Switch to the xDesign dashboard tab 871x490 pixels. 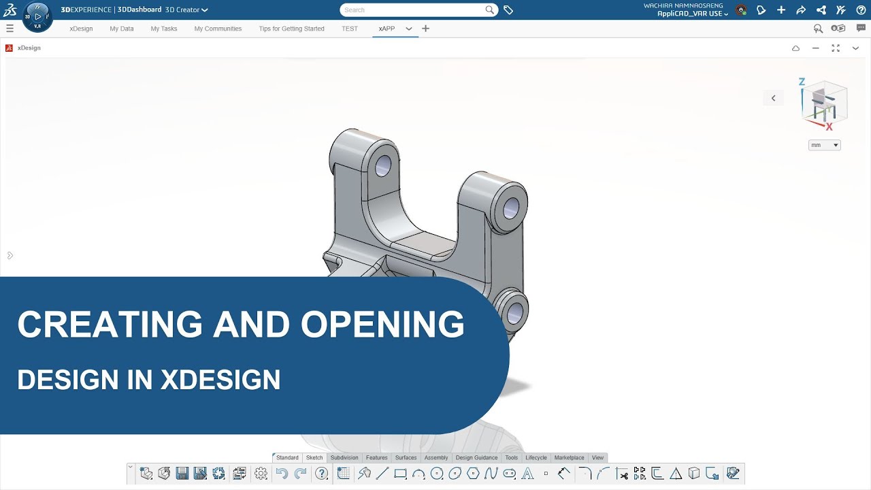81,29
